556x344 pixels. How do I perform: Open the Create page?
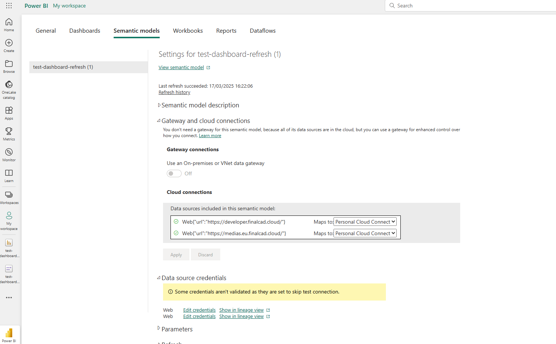(9, 45)
